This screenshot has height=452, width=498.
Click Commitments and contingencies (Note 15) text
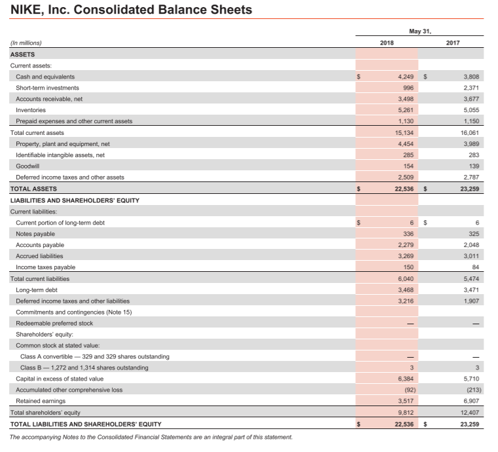coord(74,312)
